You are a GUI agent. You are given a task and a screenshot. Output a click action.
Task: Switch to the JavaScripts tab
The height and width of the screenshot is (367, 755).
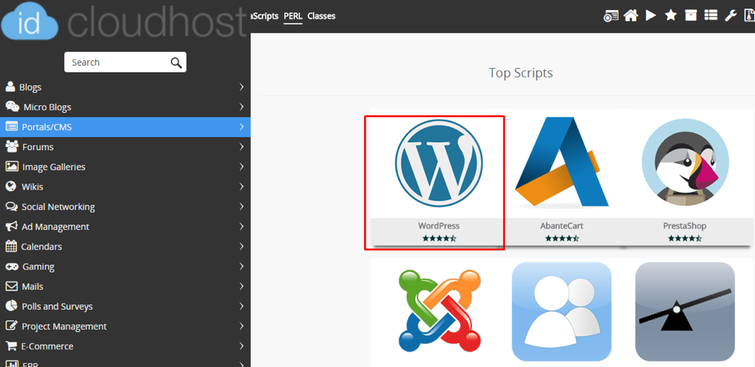pos(265,16)
